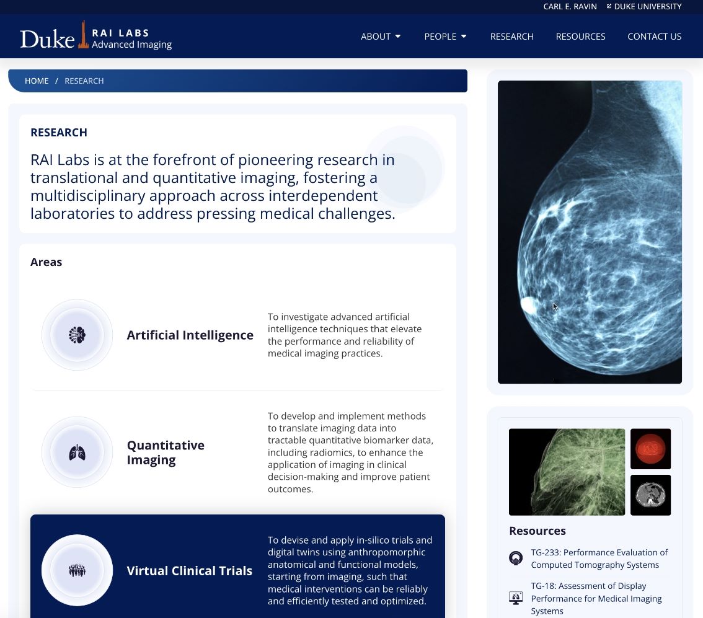Expand the ABOUT chevron arrow

(x=399, y=37)
